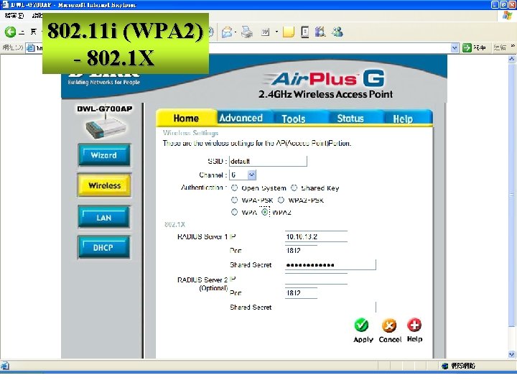Click the vertical scrollbar down arrow
The height and width of the screenshot is (388, 517).
coord(511,354)
